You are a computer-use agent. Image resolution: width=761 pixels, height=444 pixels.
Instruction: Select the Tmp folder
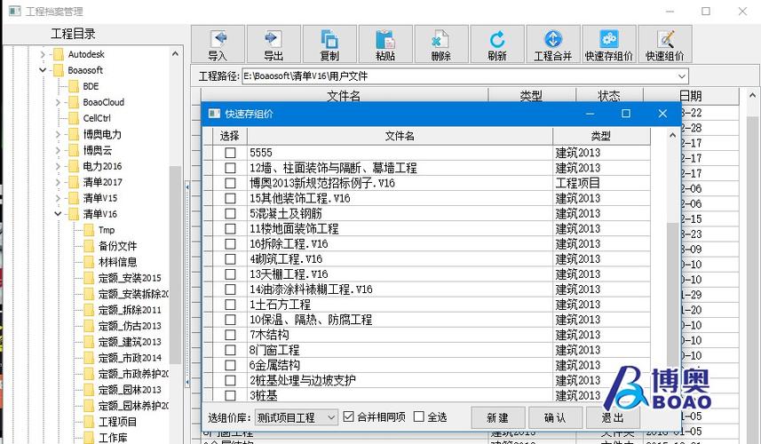99,229
